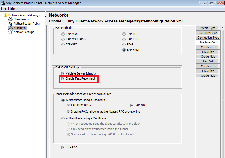Click the AnyConnect Profile Editor title bar icon
Screen dimensions: 225x158
pos(2,3)
